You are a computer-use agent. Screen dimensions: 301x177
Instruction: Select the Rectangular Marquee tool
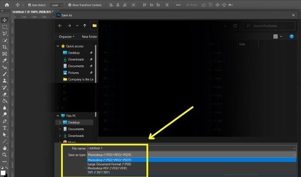4,27
